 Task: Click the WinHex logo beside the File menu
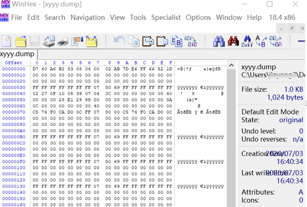4,18
